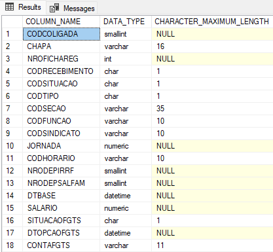Click max length value 11 for CONTAFGTS
Screen dimensions: 273x252
point(212,245)
